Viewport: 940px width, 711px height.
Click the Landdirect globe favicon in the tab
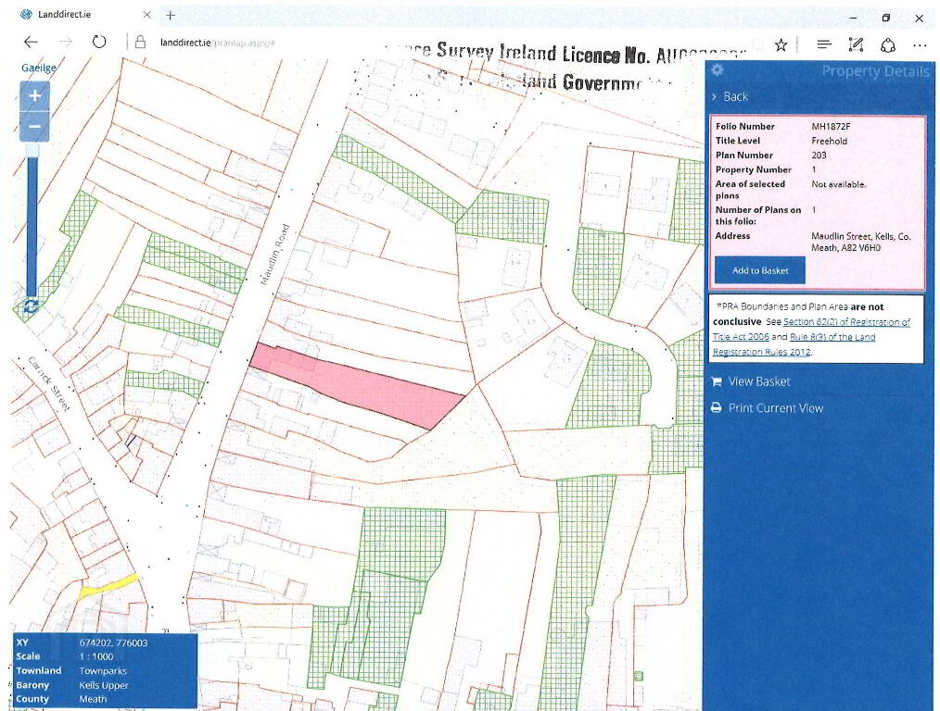(26, 15)
